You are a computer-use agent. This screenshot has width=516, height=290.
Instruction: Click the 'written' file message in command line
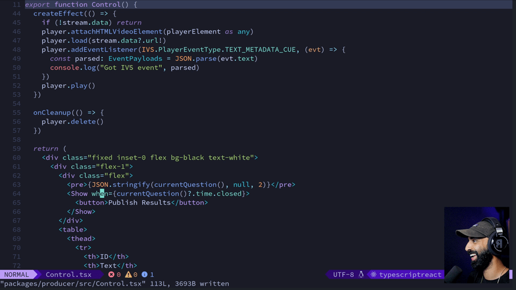[x=214, y=283]
